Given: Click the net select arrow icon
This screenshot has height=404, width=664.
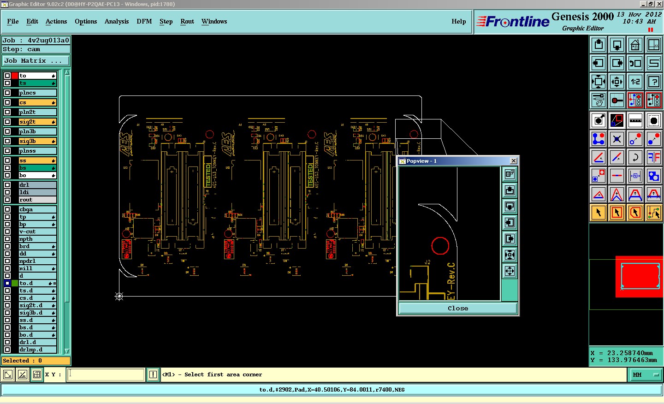Looking at the screenshot, I should pos(654,213).
